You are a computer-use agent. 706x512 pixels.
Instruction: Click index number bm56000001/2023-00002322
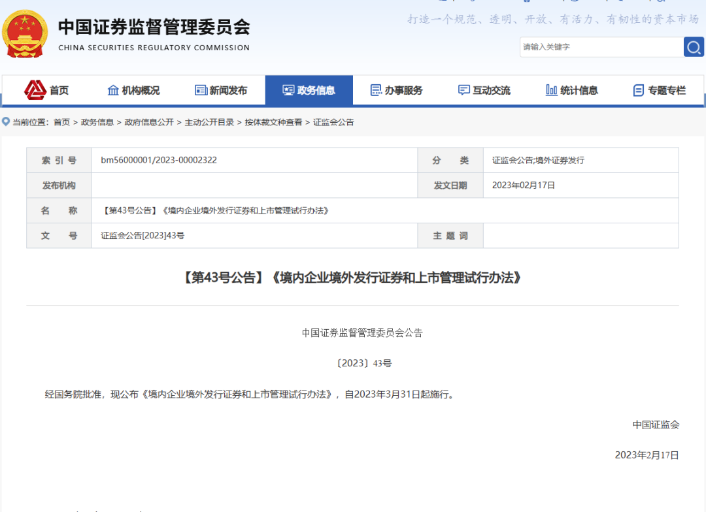[x=159, y=160]
